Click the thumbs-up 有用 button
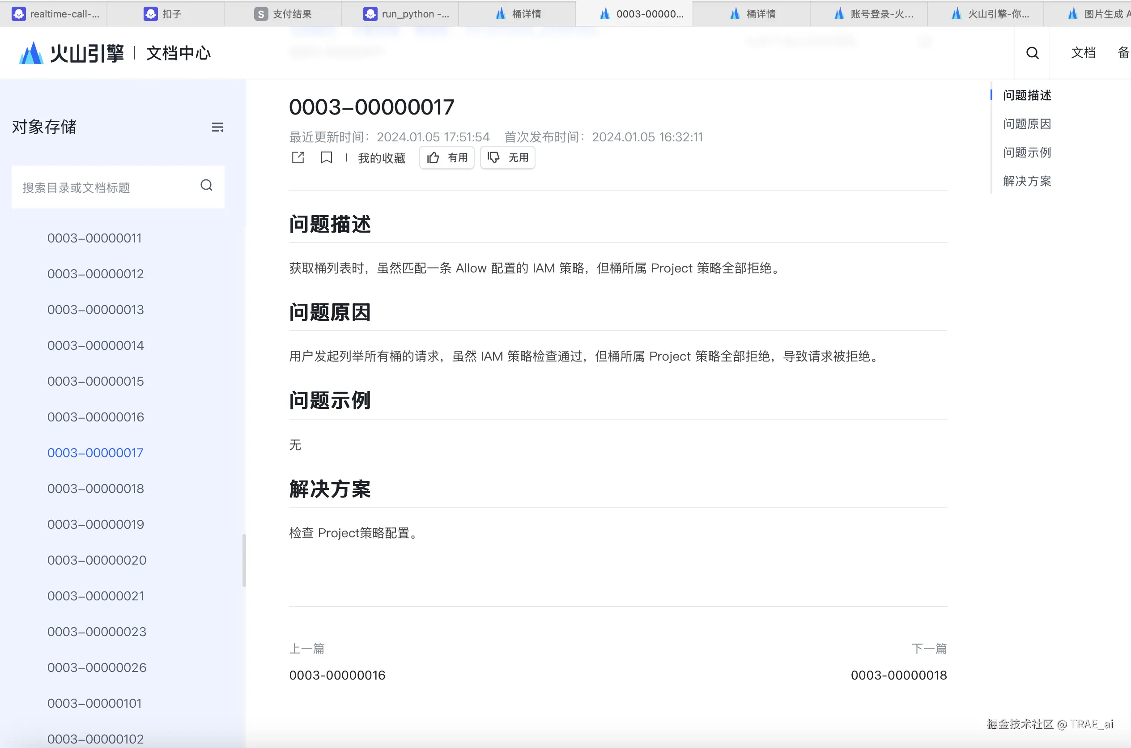This screenshot has width=1131, height=748. click(446, 157)
